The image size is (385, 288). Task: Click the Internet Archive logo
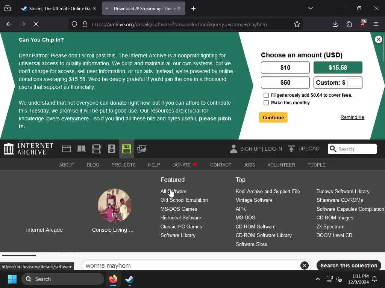[x=29, y=149]
